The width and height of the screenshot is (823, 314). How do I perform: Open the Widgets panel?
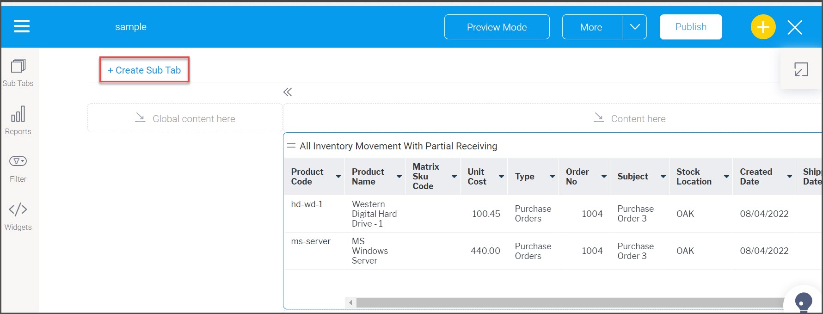pyautogui.click(x=18, y=217)
